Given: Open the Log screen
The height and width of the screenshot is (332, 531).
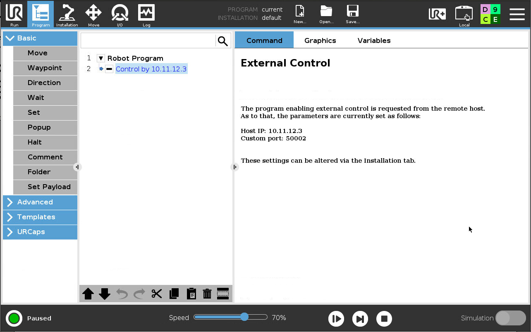Looking at the screenshot, I should [146, 15].
